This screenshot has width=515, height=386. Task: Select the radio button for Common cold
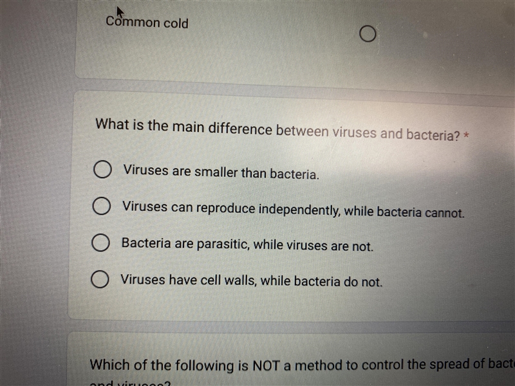tap(368, 33)
